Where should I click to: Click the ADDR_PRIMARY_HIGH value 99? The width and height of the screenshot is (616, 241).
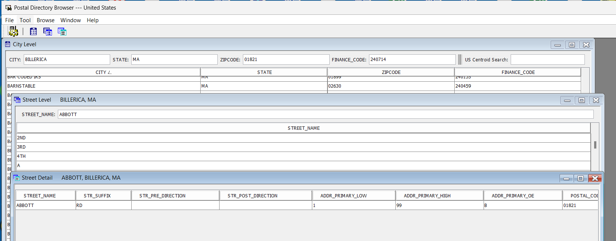coord(439,205)
